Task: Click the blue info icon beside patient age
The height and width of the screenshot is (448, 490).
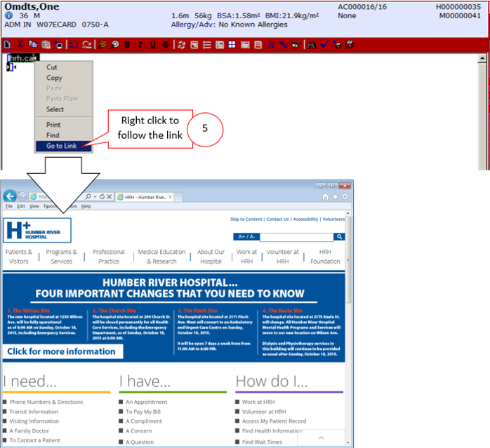Action: tap(8, 15)
